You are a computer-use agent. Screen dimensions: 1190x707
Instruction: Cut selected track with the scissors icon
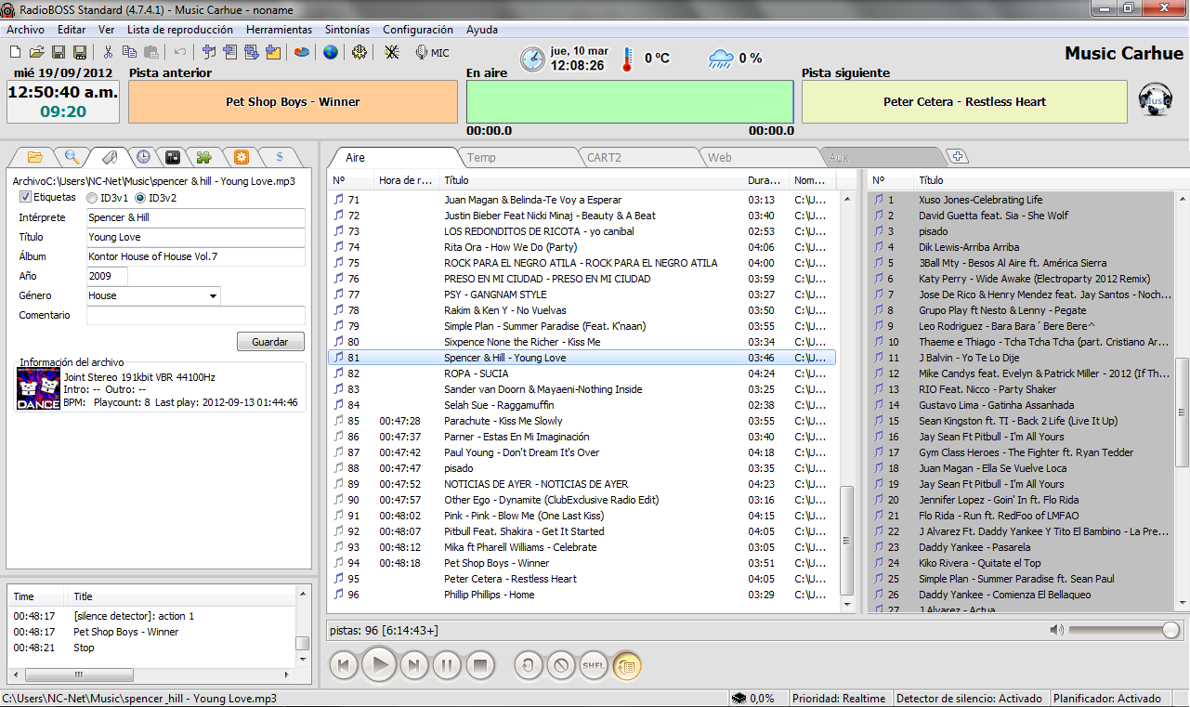108,53
